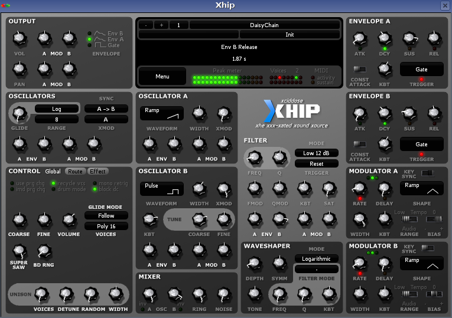The height and width of the screenshot is (318, 452).
Task: Toggle 'imd prg chg' control option
Action: click(28, 189)
